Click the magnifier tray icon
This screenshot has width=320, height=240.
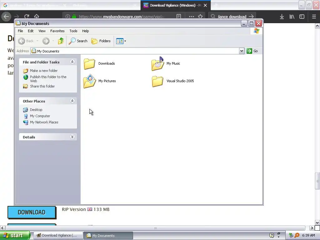(297, 236)
